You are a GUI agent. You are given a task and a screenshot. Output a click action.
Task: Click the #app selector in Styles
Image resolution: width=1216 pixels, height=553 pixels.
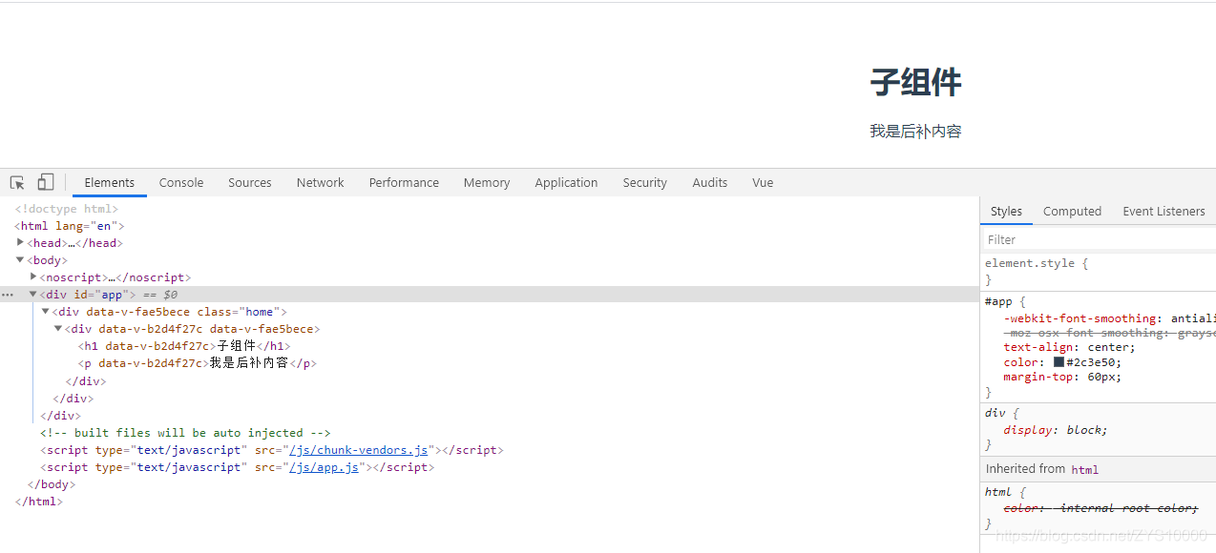click(999, 301)
